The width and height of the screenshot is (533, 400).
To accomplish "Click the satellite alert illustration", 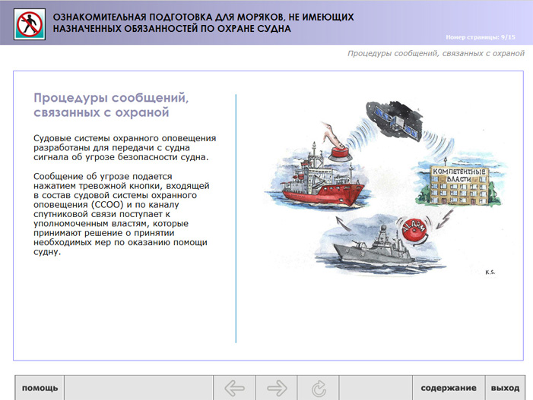I will coord(385,187).
